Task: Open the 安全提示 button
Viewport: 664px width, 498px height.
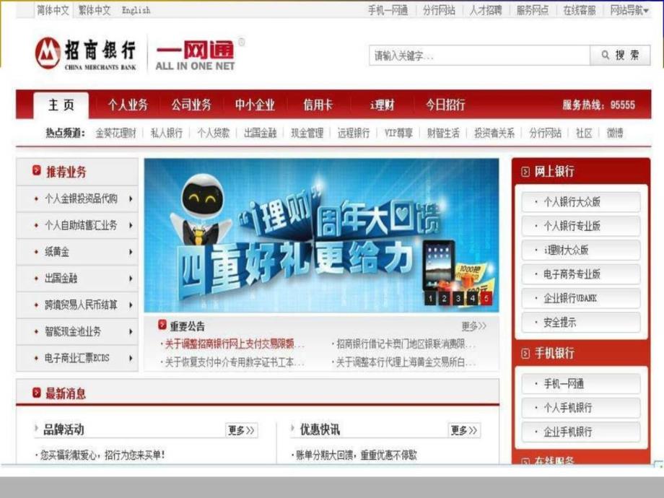Action: 581,323
